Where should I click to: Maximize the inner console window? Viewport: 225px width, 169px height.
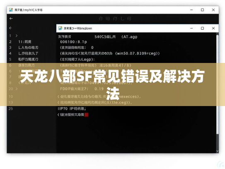point(202,28)
